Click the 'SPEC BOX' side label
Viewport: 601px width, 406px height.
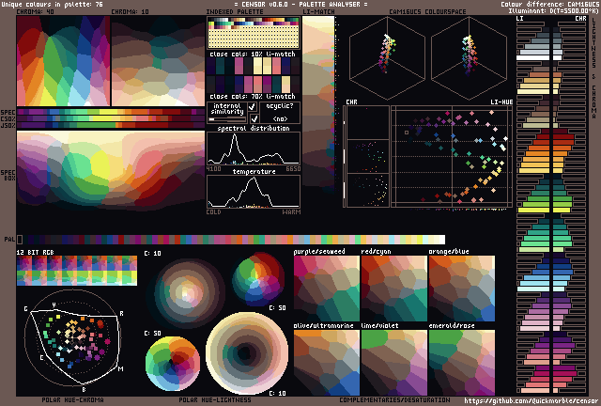[8, 176]
